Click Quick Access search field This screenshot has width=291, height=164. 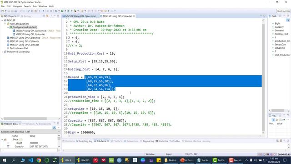point(283,11)
